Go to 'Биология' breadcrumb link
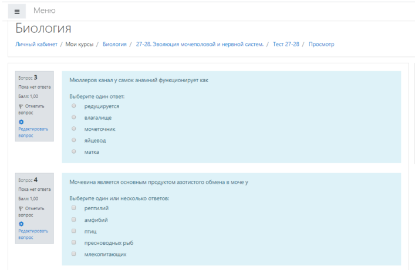 click(114, 45)
